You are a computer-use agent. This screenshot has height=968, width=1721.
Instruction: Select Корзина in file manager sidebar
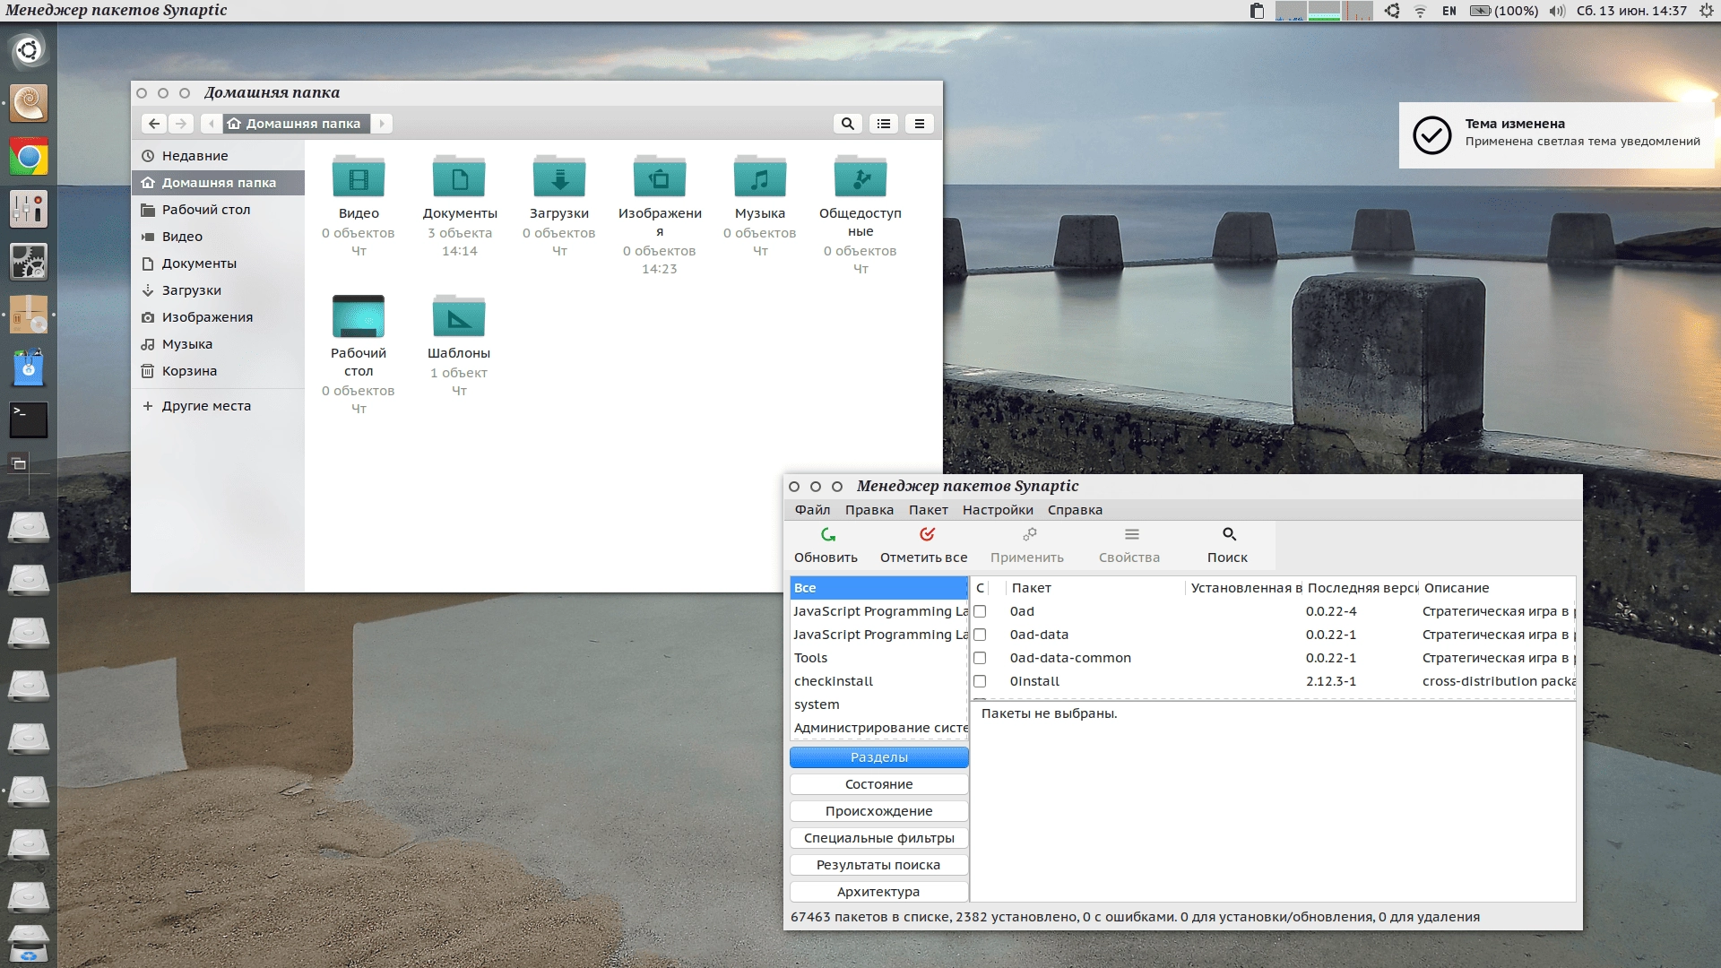coord(219,371)
